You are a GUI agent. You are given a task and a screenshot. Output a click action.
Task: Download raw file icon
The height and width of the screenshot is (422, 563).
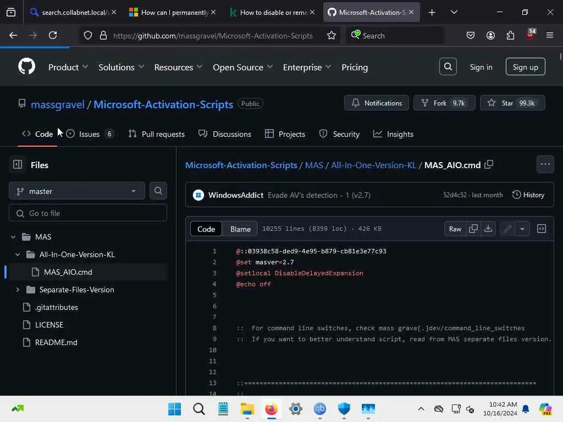pos(488,229)
